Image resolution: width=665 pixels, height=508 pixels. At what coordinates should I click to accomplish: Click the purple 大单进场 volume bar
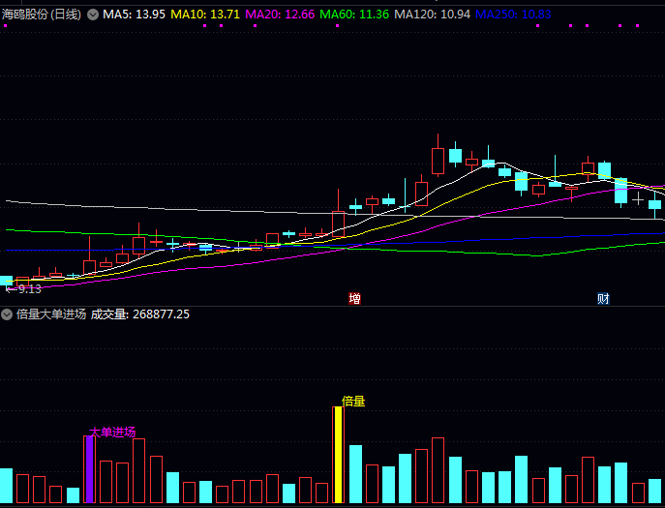pos(89,469)
